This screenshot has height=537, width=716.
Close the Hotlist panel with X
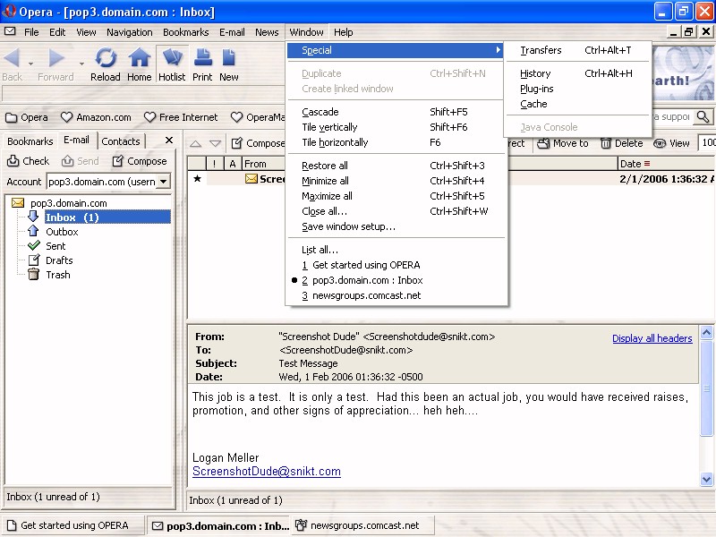pyautogui.click(x=168, y=141)
